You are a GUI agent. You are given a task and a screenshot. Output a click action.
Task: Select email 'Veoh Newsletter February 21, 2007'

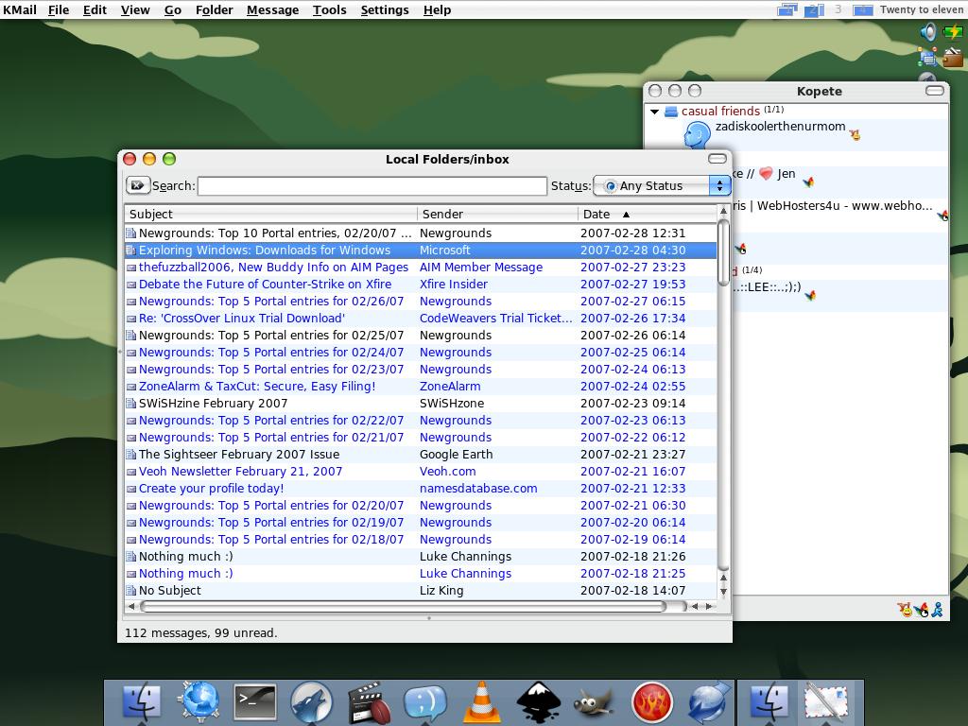coord(421,471)
